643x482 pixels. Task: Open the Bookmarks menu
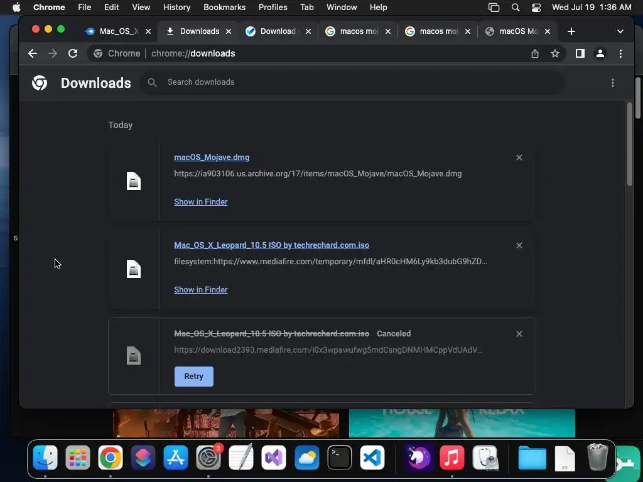point(224,7)
